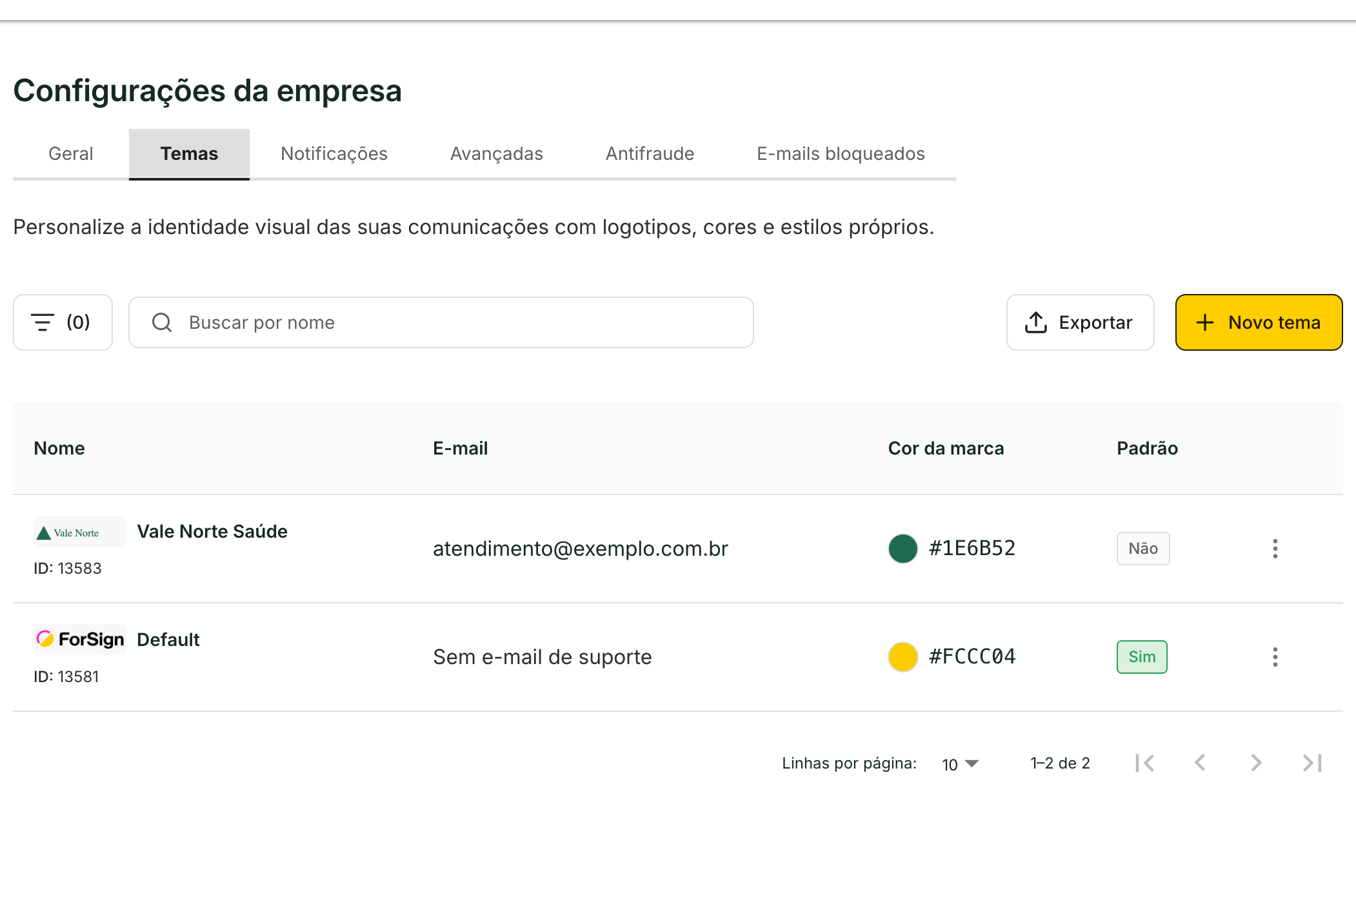Go to next page arrow
The image size is (1356, 902).
tap(1256, 763)
